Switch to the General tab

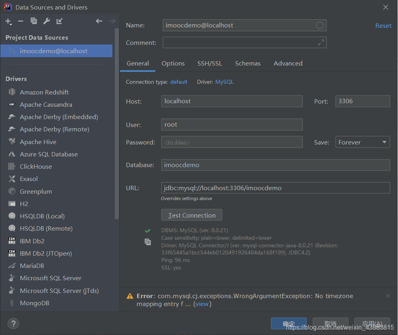[x=137, y=64]
